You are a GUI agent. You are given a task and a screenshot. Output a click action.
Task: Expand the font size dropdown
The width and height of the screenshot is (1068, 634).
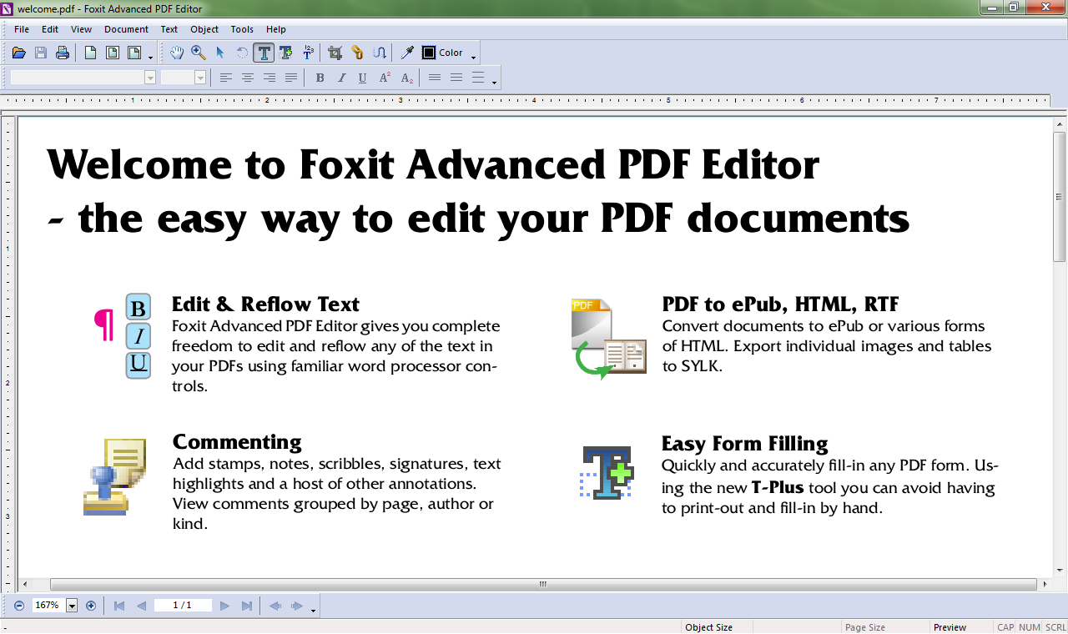click(200, 78)
